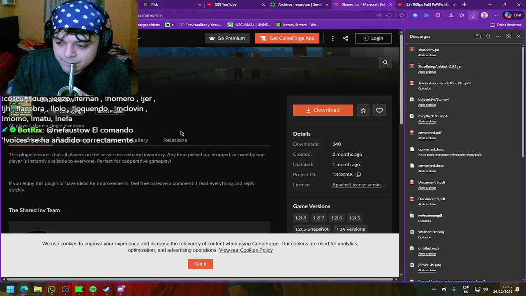526x296 pixels.
Task: Open Discord from the taskbar
Action: point(120,289)
